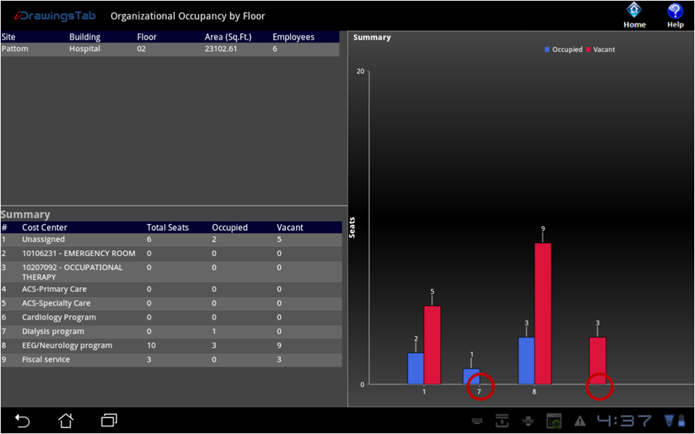Click the Vacant text in chart legend
This screenshot has height=434, width=695.
pos(604,49)
